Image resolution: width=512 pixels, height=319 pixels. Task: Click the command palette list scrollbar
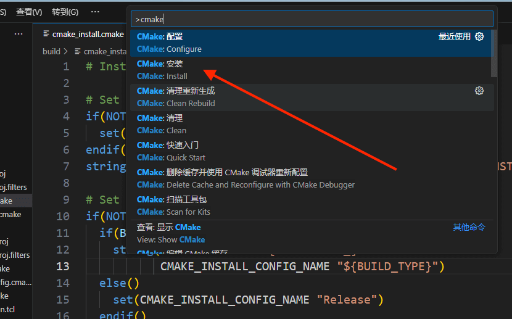tap(493, 54)
